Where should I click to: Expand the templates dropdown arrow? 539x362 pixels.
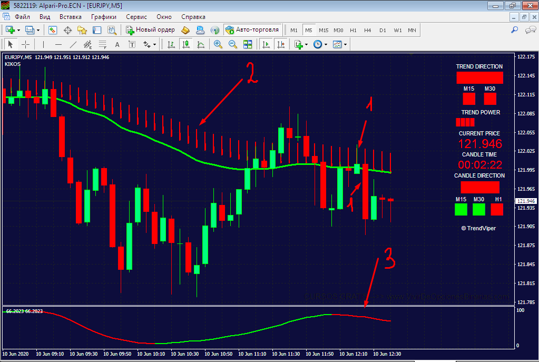coord(346,44)
